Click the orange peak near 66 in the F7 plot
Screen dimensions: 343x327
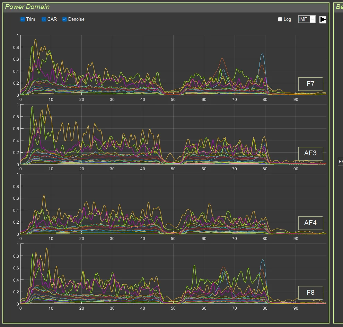click(222, 58)
